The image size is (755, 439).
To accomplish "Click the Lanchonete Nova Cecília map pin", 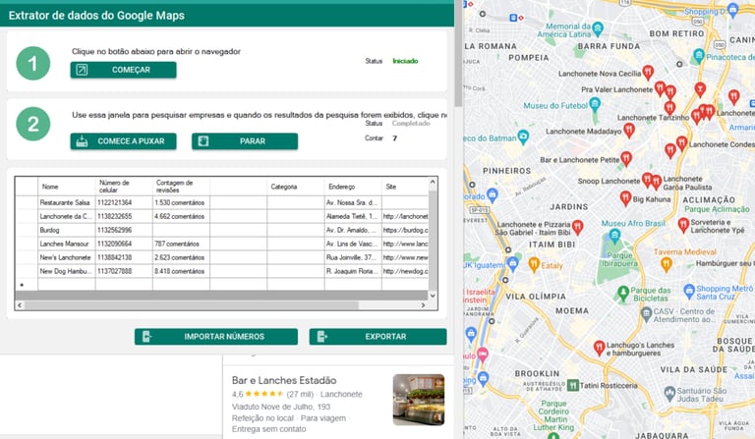I will (648, 73).
